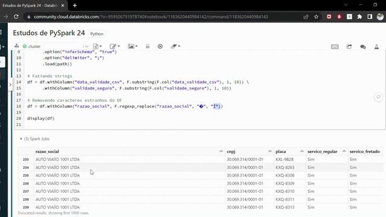Place the cursor on code line 18
The height and width of the screenshot is (217, 386).
(125, 106)
